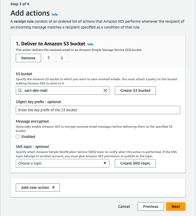Open the Add new action dropdown
Viewport: 196px width, 216px height.
click(x=38, y=188)
